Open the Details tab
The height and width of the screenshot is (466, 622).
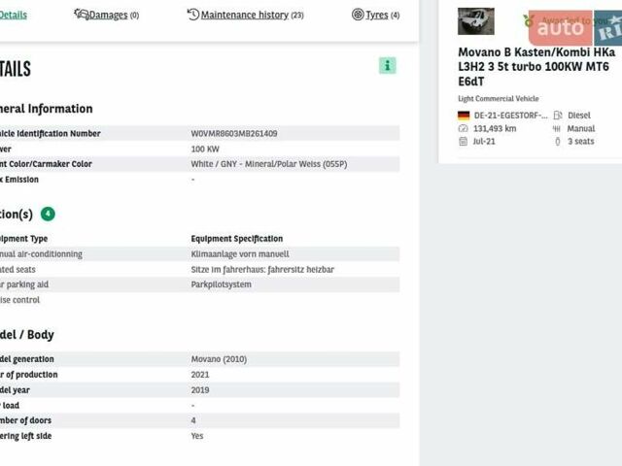point(14,16)
